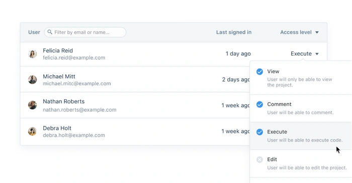The image size is (352, 183).
Task: Toggle the Comment permission checkmark
Action: (x=260, y=104)
